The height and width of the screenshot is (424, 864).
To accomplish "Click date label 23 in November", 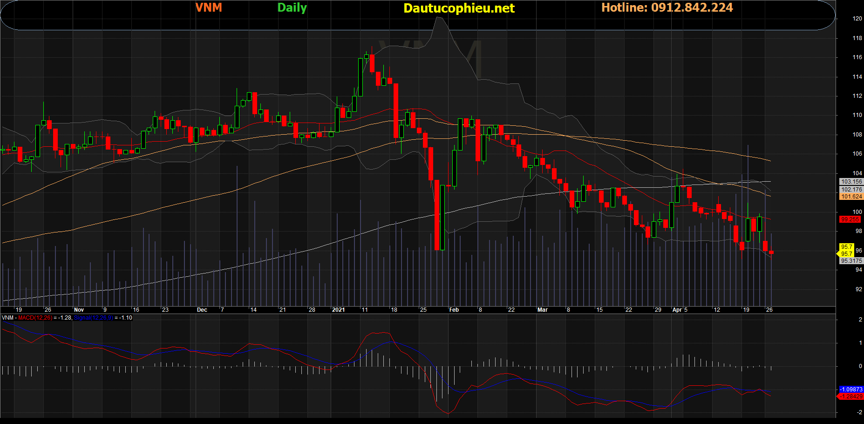I will (x=165, y=310).
